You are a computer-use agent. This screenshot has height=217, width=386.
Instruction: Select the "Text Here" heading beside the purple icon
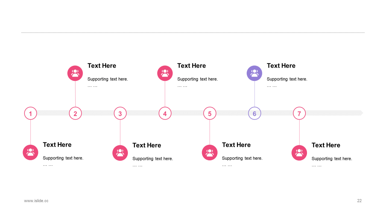[281, 66]
